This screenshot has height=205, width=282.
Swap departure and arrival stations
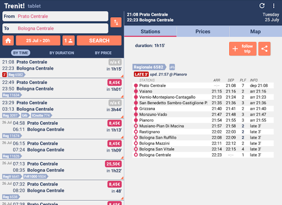tap(116, 23)
